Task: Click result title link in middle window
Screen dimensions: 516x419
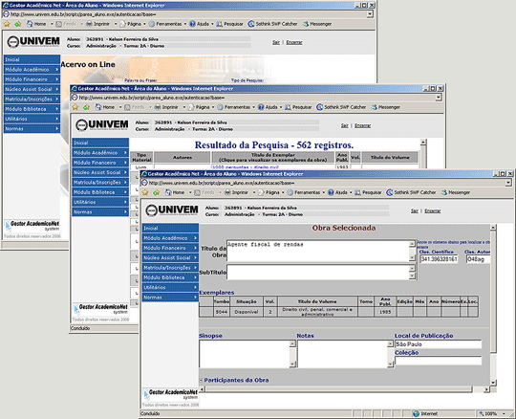Action: pyautogui.click(x=246, y=167)
